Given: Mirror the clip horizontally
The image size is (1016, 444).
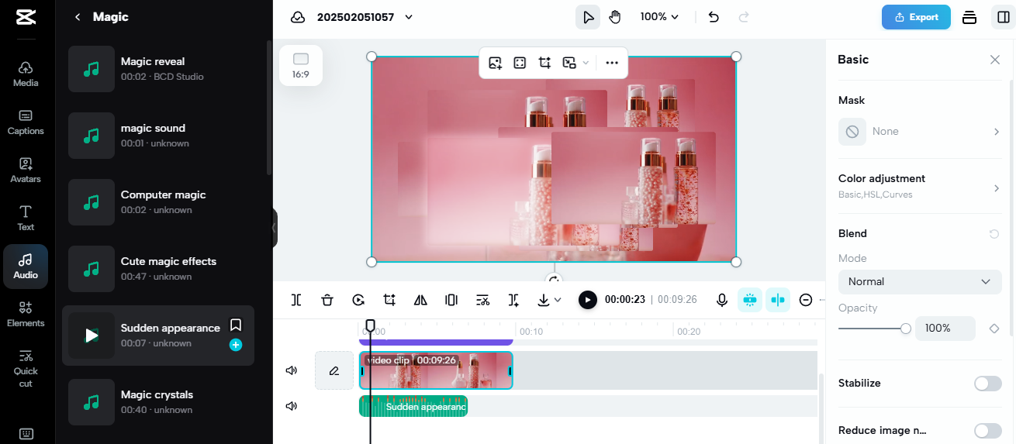Looking at the screenshot, I should tap(420, 300).
